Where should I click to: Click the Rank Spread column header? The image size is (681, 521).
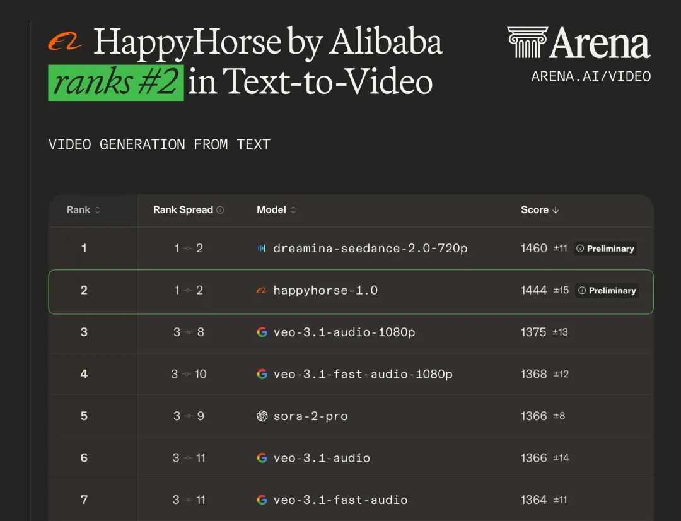tap(183, 210)
